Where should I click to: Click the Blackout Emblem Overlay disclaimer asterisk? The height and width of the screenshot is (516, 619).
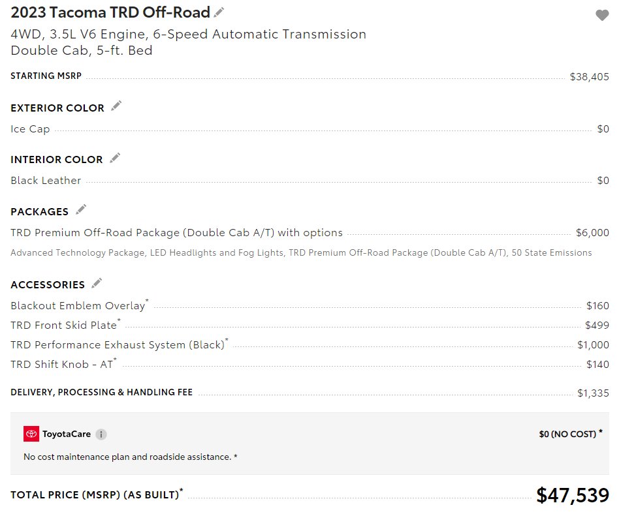pyautogui.click(x=148, y=301)
